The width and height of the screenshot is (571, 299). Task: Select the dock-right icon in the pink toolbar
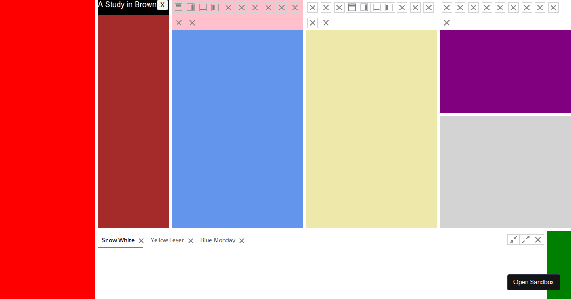point(191,7)
